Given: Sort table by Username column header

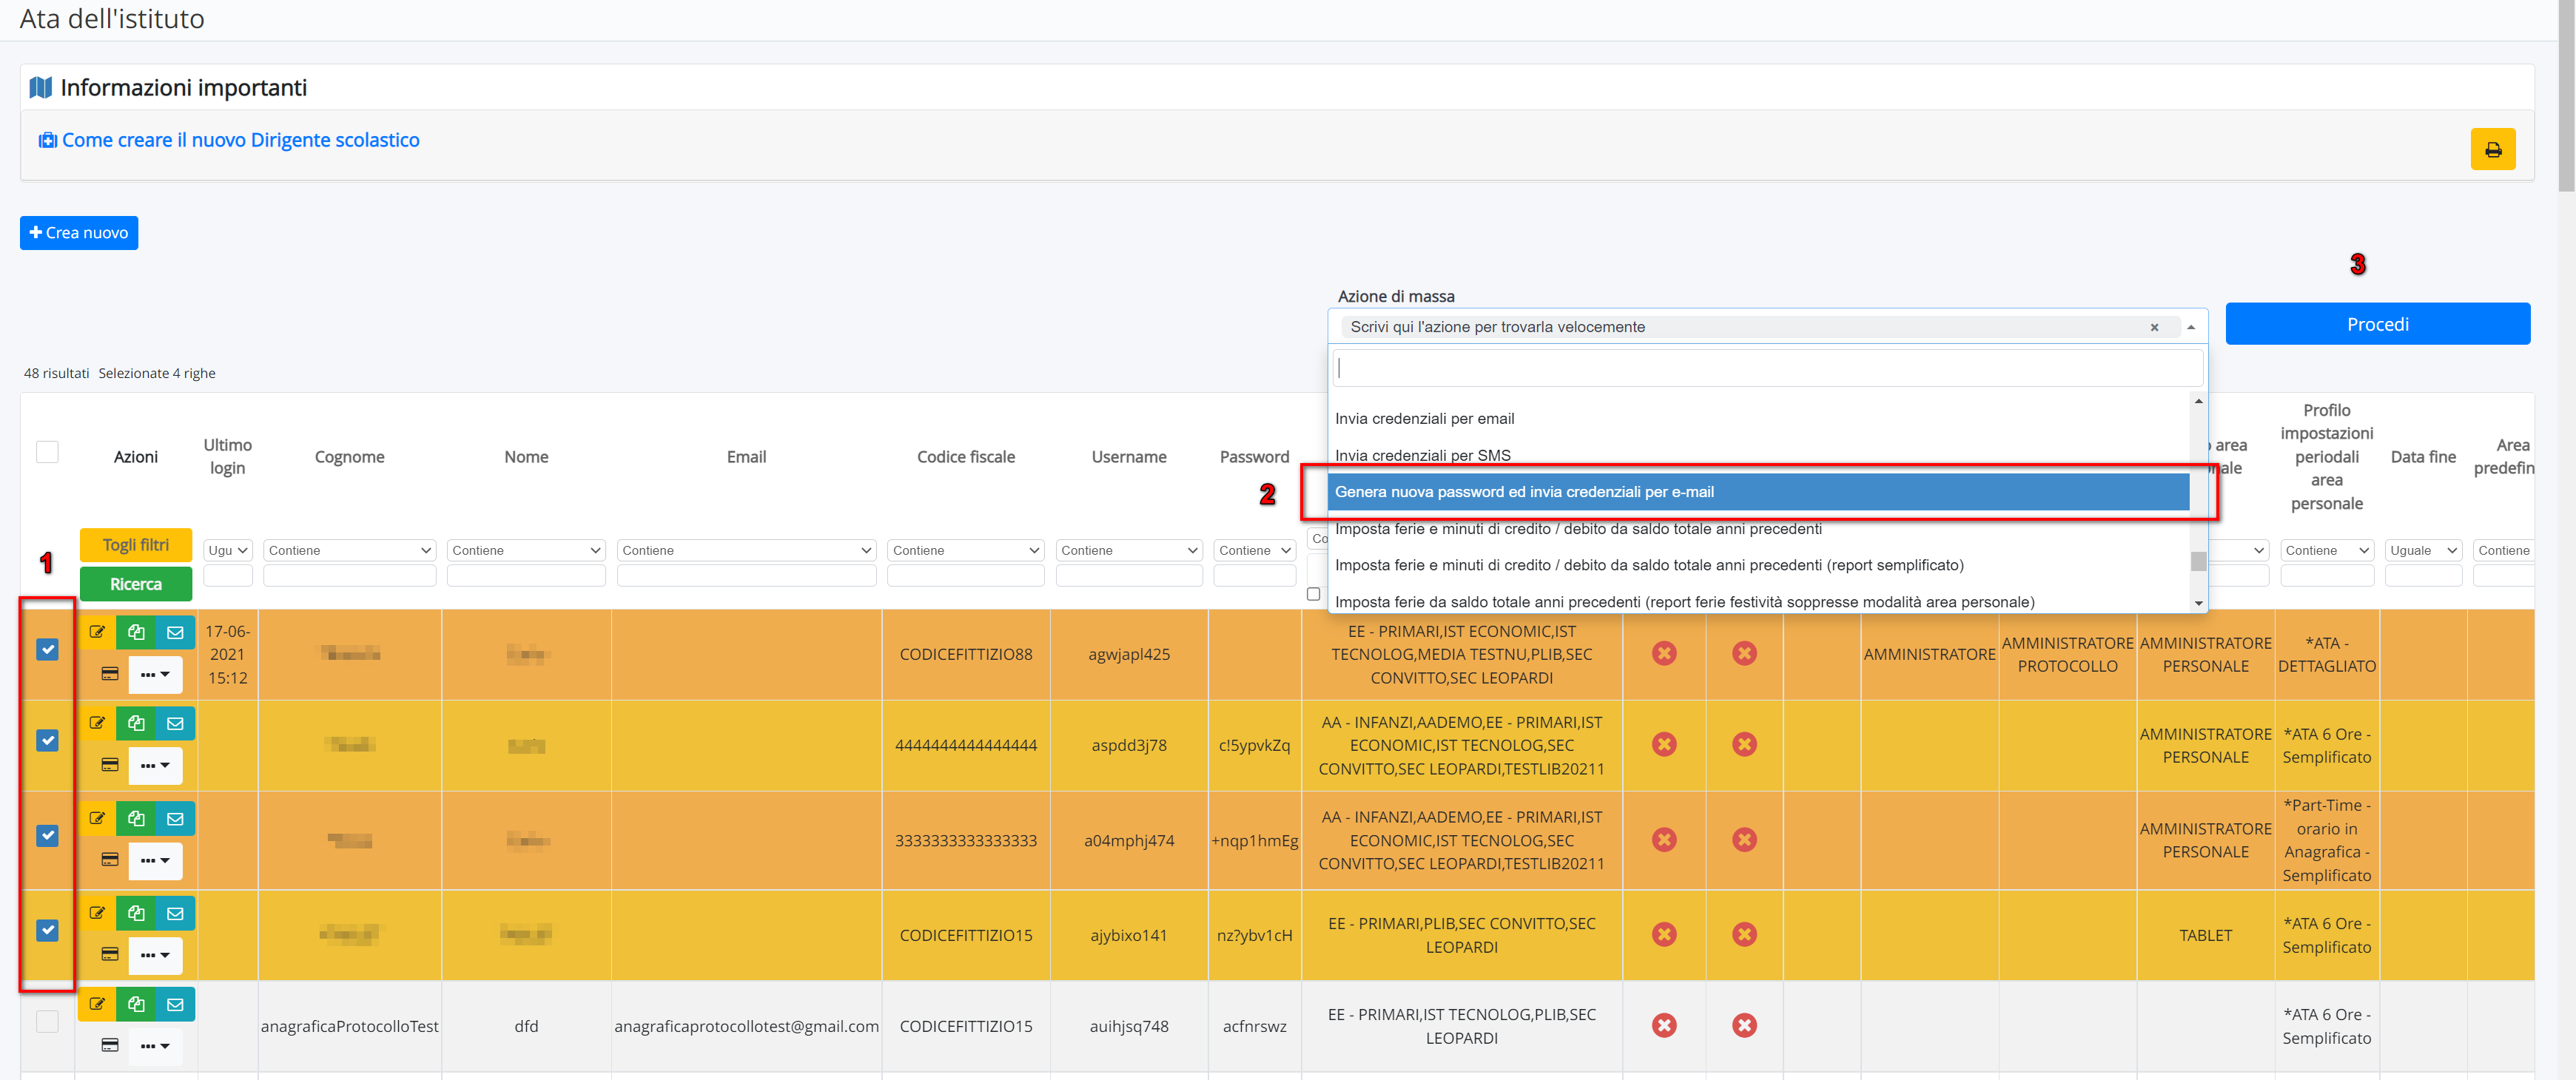Looking at the screenshot, I should point(1129,457).
